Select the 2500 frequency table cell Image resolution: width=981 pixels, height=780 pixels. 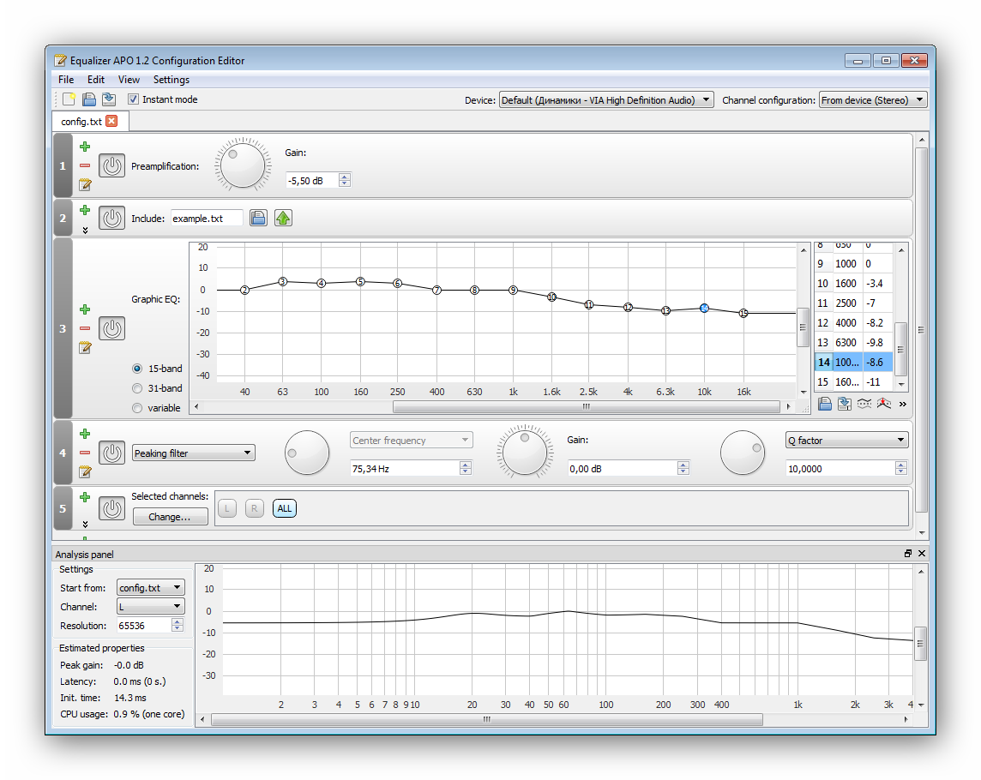click(846, 303)
